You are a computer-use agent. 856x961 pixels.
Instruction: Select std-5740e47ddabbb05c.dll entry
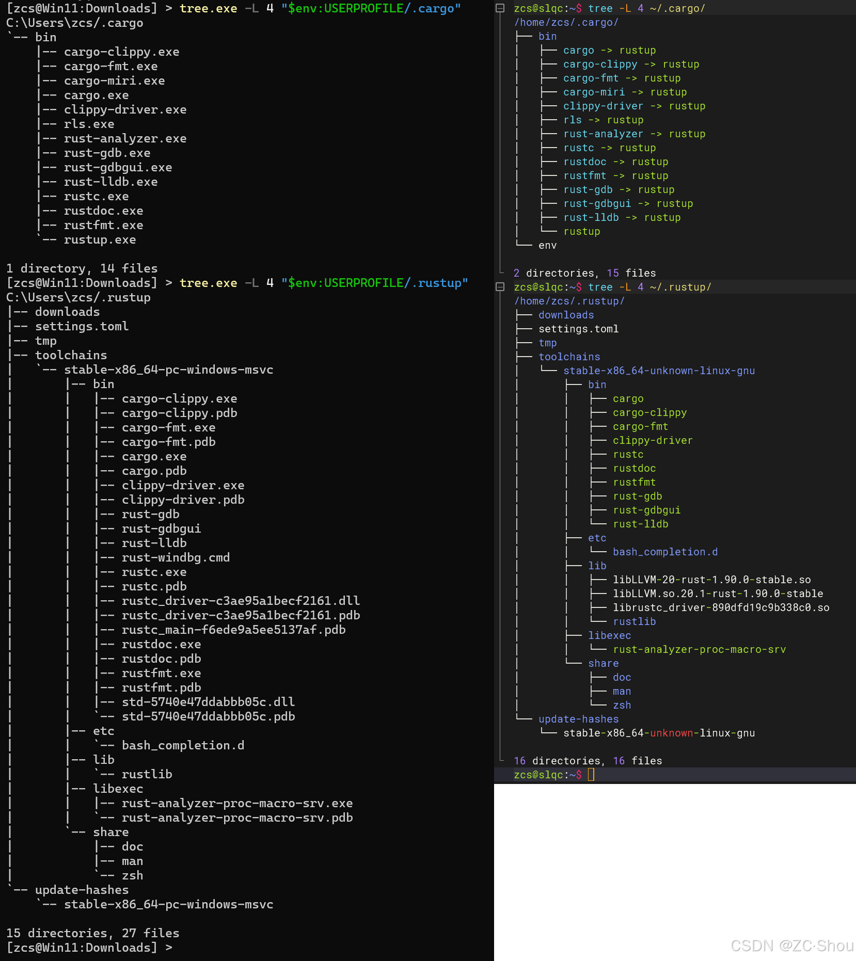point(208,702)
